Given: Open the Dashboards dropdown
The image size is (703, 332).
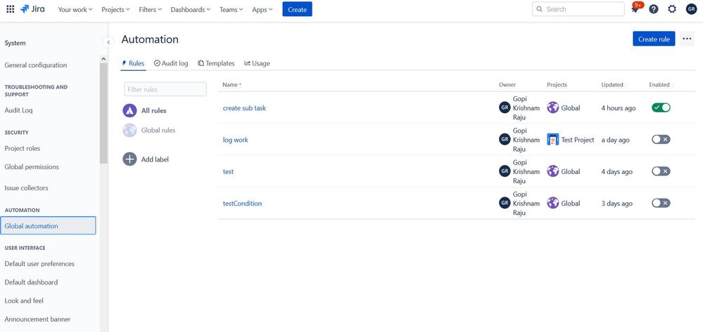Looking at the screenshot, I should coord(191,9).
